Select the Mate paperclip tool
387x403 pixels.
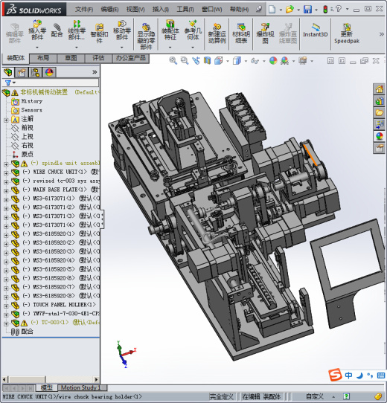coord(57,30)
